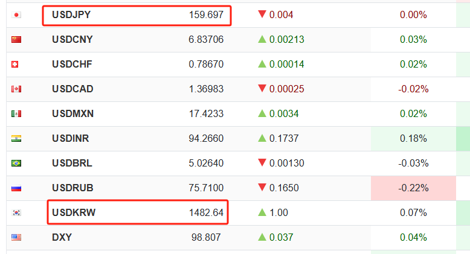
Task: Click the India flag icon
Action: 16,138
